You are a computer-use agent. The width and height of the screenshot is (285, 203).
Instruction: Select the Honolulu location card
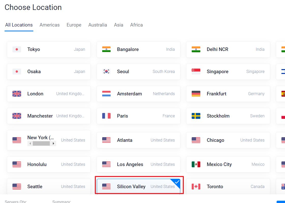tap(49, 164)
